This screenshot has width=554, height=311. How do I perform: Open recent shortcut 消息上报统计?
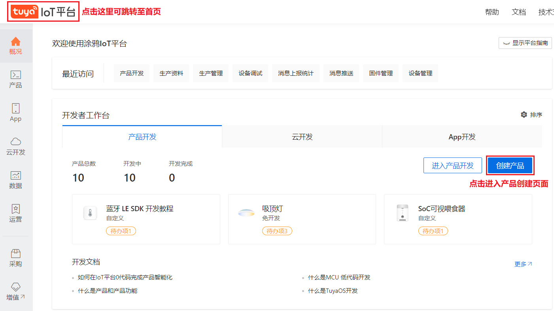[296, 73]
